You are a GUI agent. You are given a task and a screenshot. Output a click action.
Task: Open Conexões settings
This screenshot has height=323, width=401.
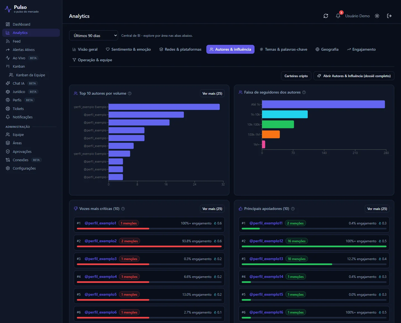[x=31, y=160]
